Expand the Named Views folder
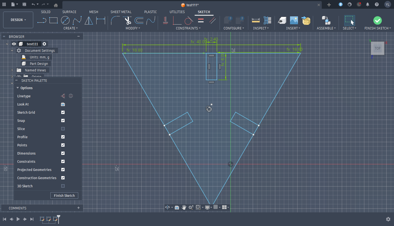 click(x=12, y=70)
